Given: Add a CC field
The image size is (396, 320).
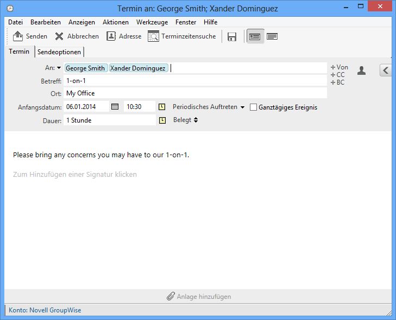Looking at the screenshot, I should click(x=338, y=75).
